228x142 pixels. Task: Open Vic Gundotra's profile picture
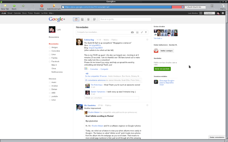[80, 108]
